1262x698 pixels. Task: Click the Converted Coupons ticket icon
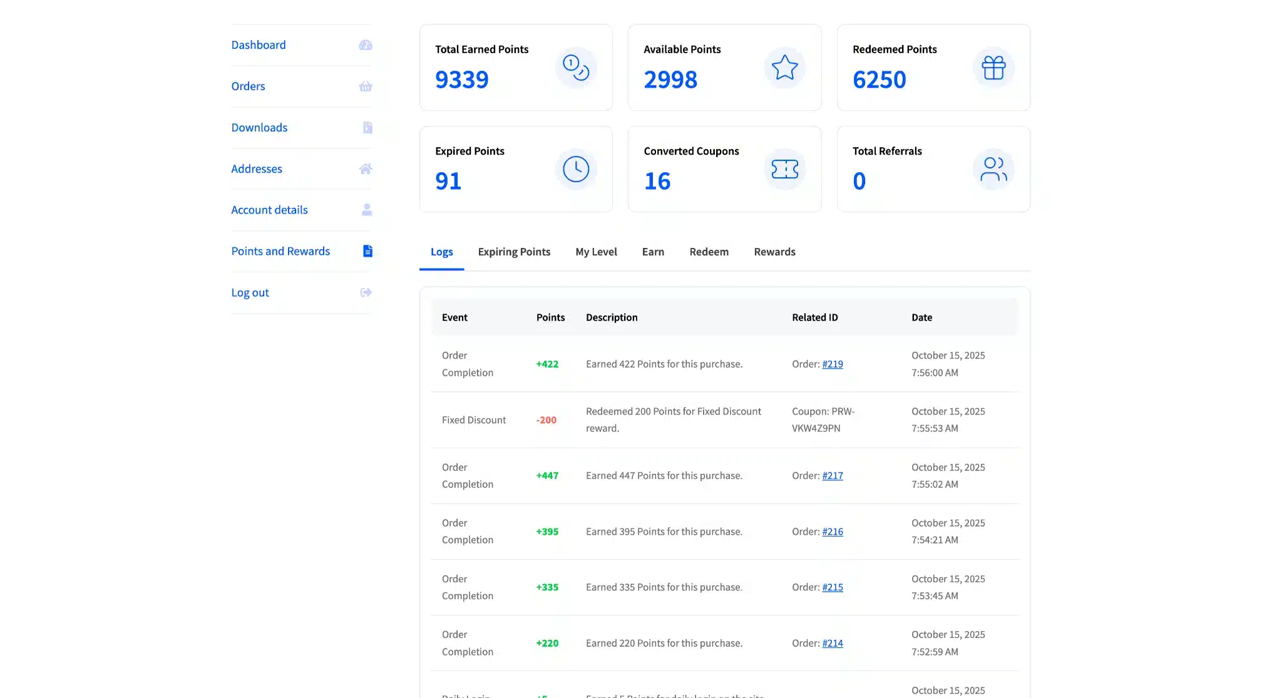tap(784, 169)
